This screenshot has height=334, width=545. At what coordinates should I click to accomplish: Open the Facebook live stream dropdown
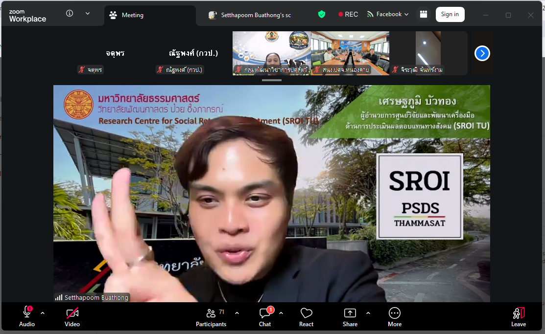coord(388,14)
